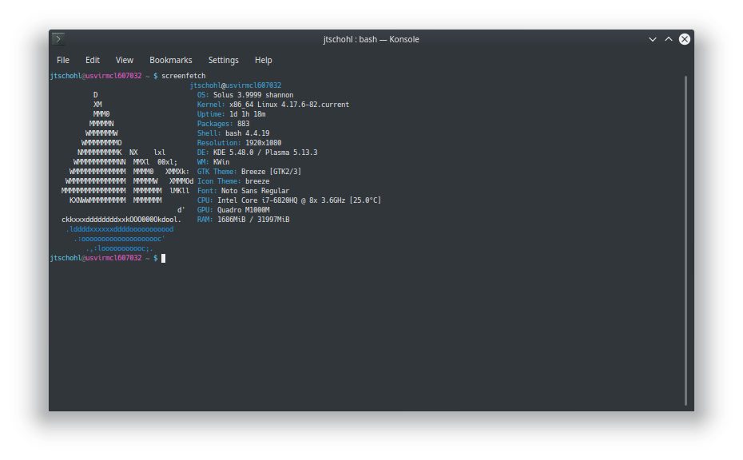Click the typed 'screenfetch' command text

click(183, 76)
